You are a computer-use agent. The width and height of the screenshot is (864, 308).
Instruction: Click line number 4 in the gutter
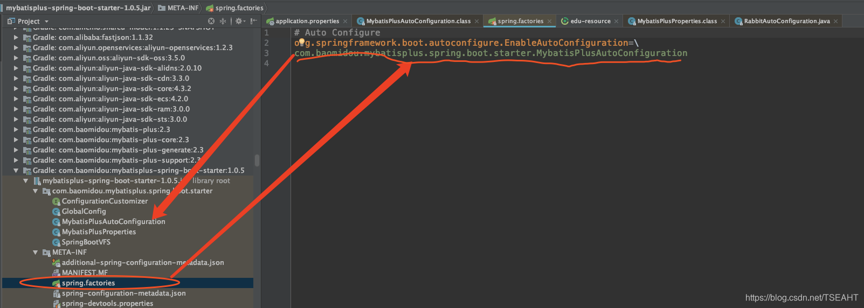click(266, 63)
